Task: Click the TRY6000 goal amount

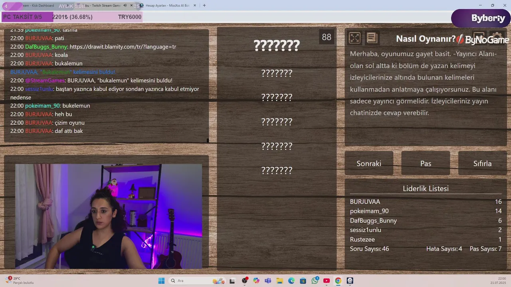Action: point(129,17)
